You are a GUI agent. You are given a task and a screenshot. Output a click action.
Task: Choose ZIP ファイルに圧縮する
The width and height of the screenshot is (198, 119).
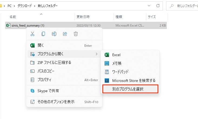pyautogui.click(x=54, y=63)
